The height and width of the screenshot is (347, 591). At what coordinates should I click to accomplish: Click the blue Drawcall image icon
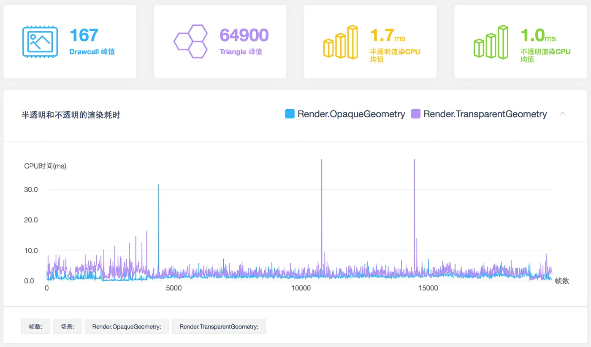click(40, 42)
